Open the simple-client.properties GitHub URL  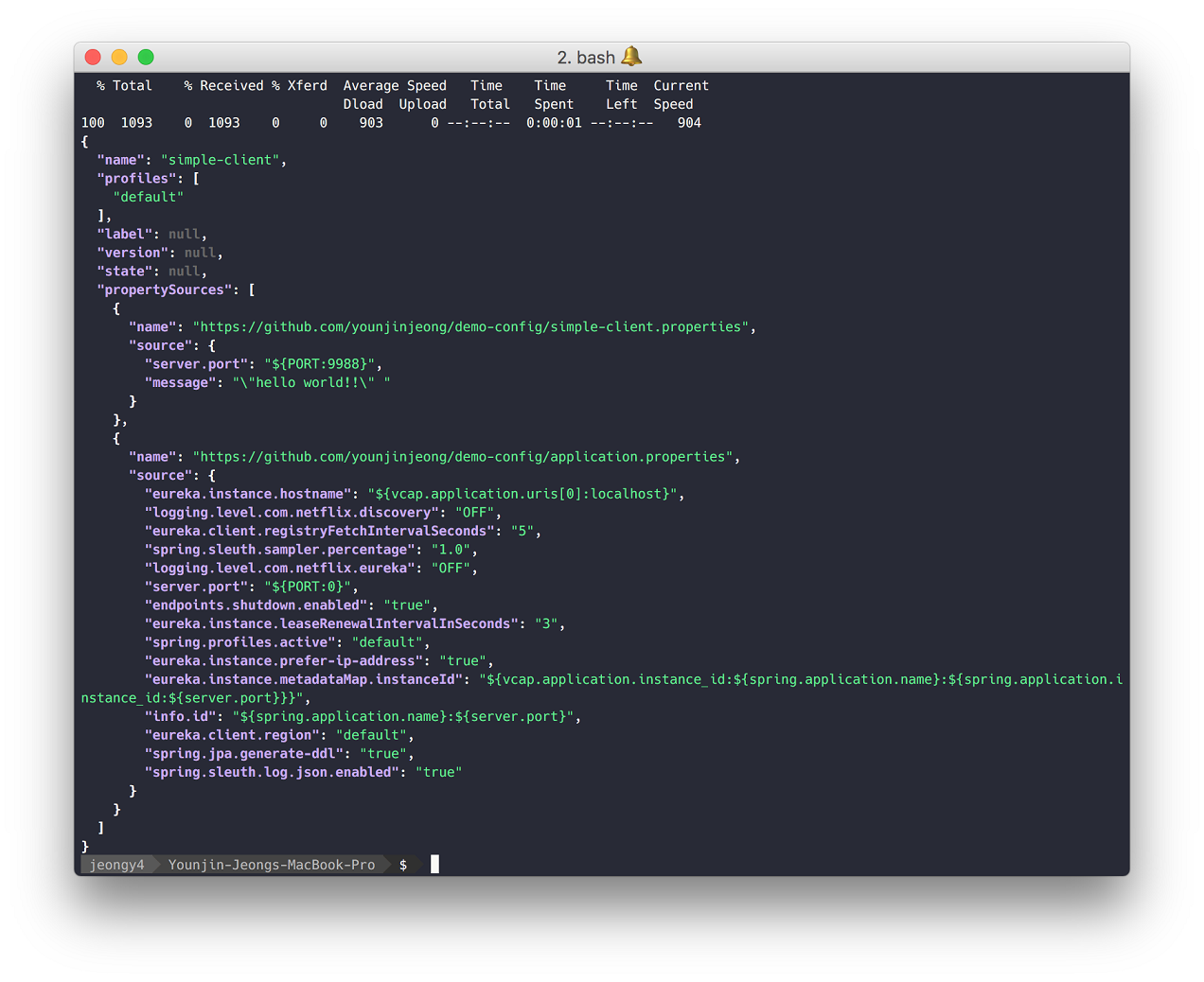(470, 327)
